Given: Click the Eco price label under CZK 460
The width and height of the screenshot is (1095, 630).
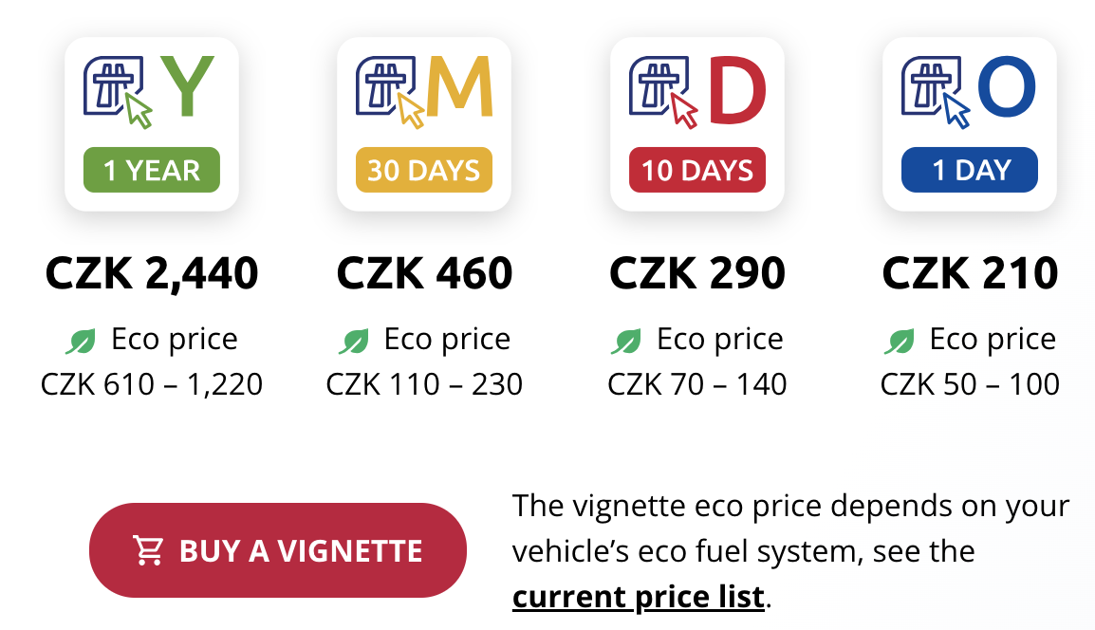Looking at the screenshot, I should point(447,340).
